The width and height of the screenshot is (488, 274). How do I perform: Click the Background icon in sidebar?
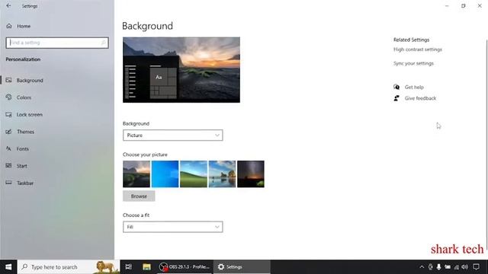[x=8, y=80]
